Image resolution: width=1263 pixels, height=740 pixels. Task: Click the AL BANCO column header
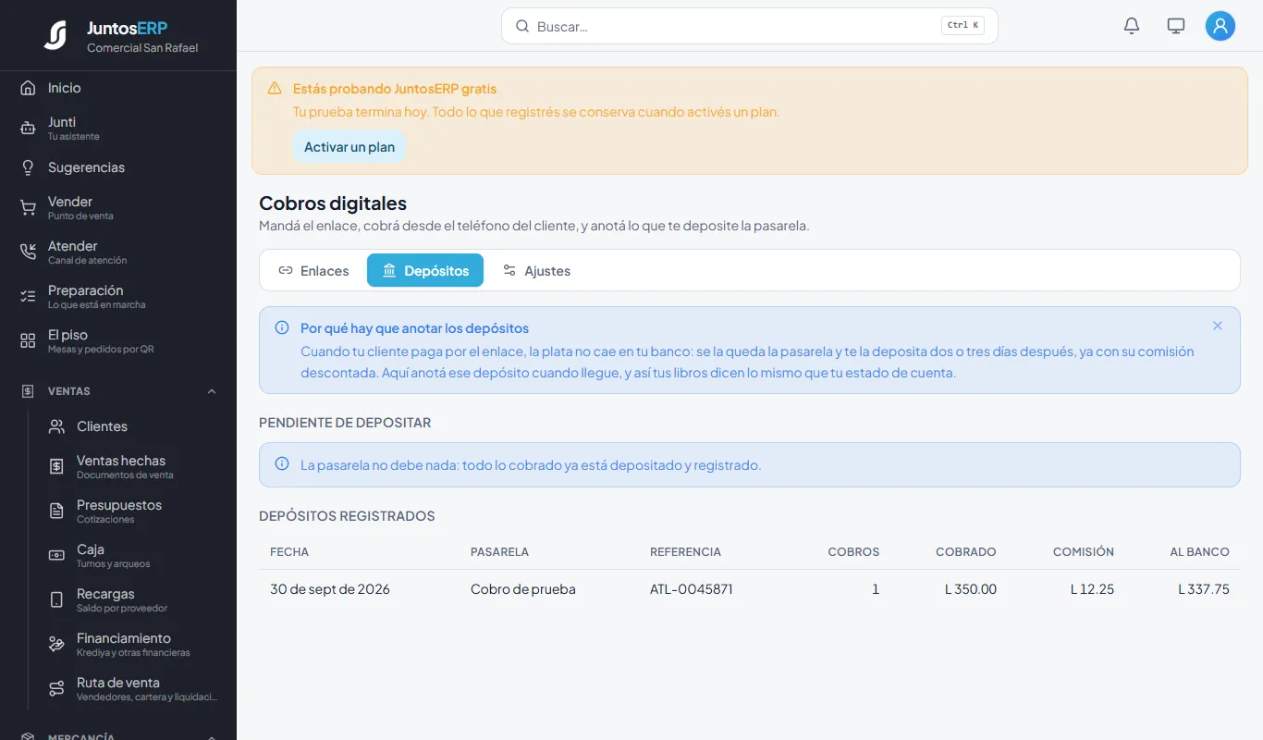click(x=1200, y=551)
